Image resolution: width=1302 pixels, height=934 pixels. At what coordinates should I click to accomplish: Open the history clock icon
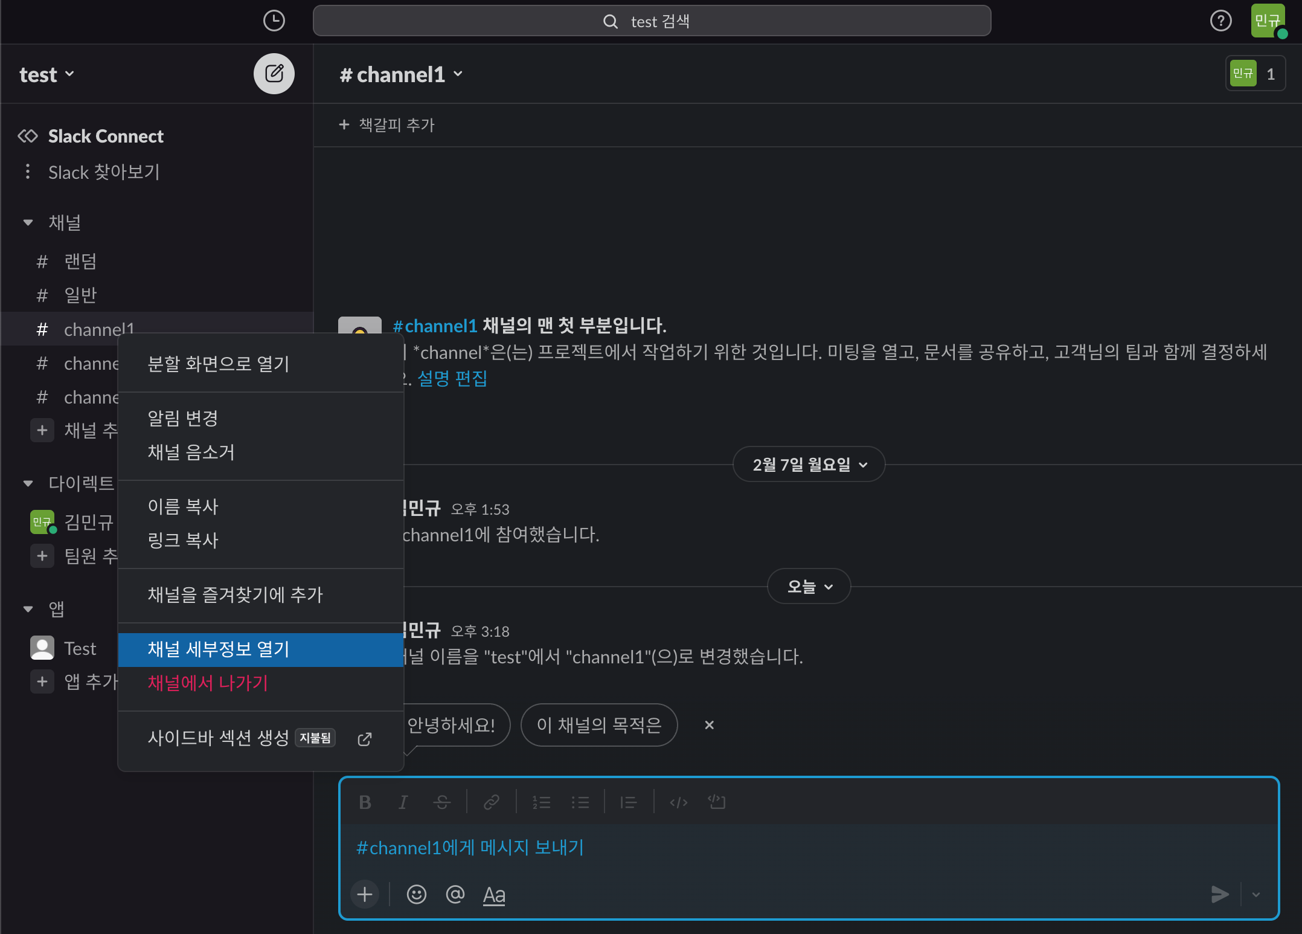tap(274, 21)
